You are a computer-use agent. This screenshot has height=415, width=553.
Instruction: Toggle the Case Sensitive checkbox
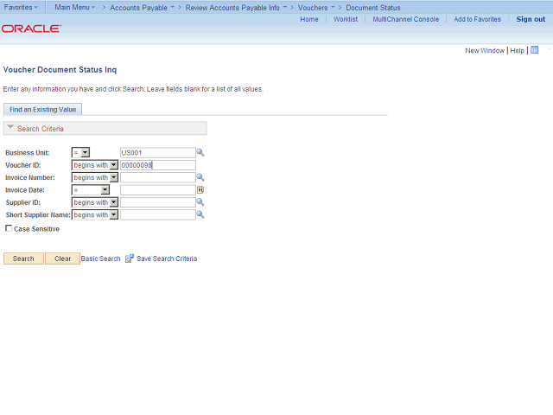(x=9, y=228)
